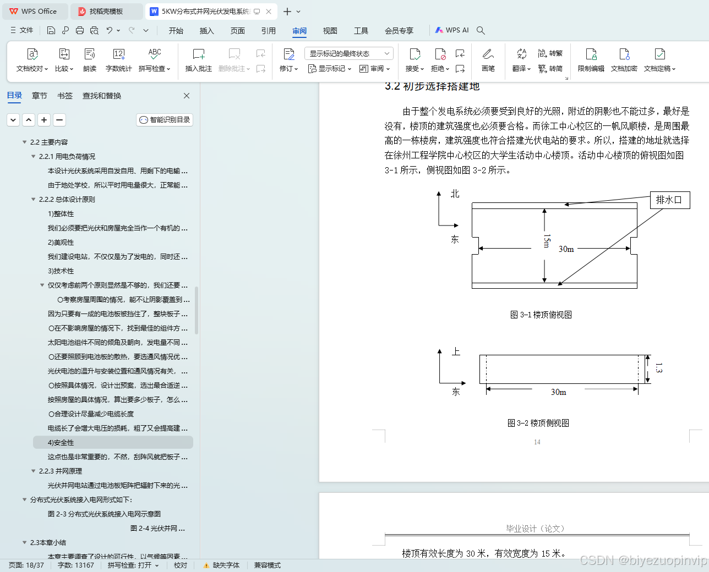Click the 字数: 13167 status entry
Image resolution: width=709 pixels, height=572 pixels.
pos(76,565)
